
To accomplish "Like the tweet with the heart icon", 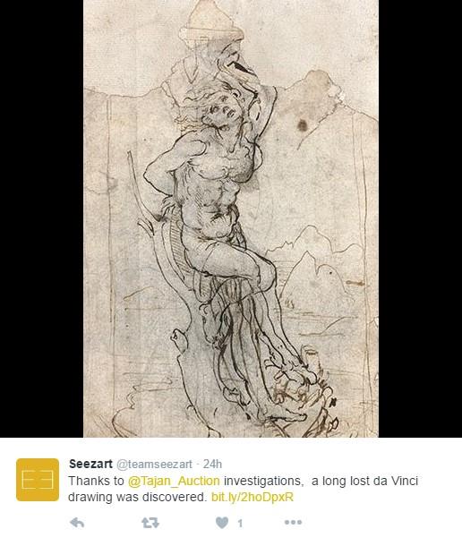I will click(x=222, y=523).
